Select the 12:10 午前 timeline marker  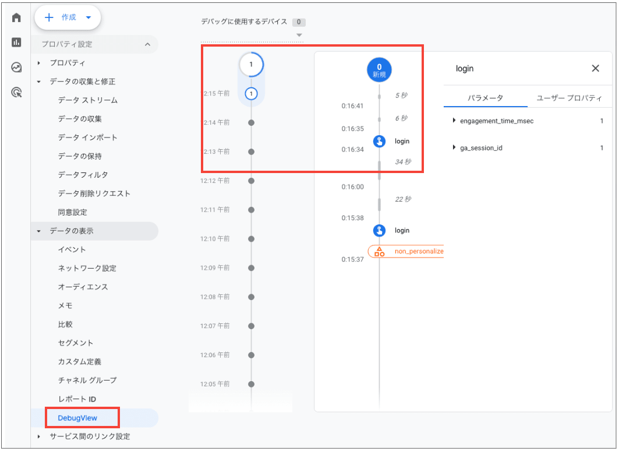pos(251,239)
